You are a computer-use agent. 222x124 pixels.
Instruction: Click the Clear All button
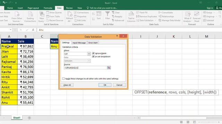67,85
